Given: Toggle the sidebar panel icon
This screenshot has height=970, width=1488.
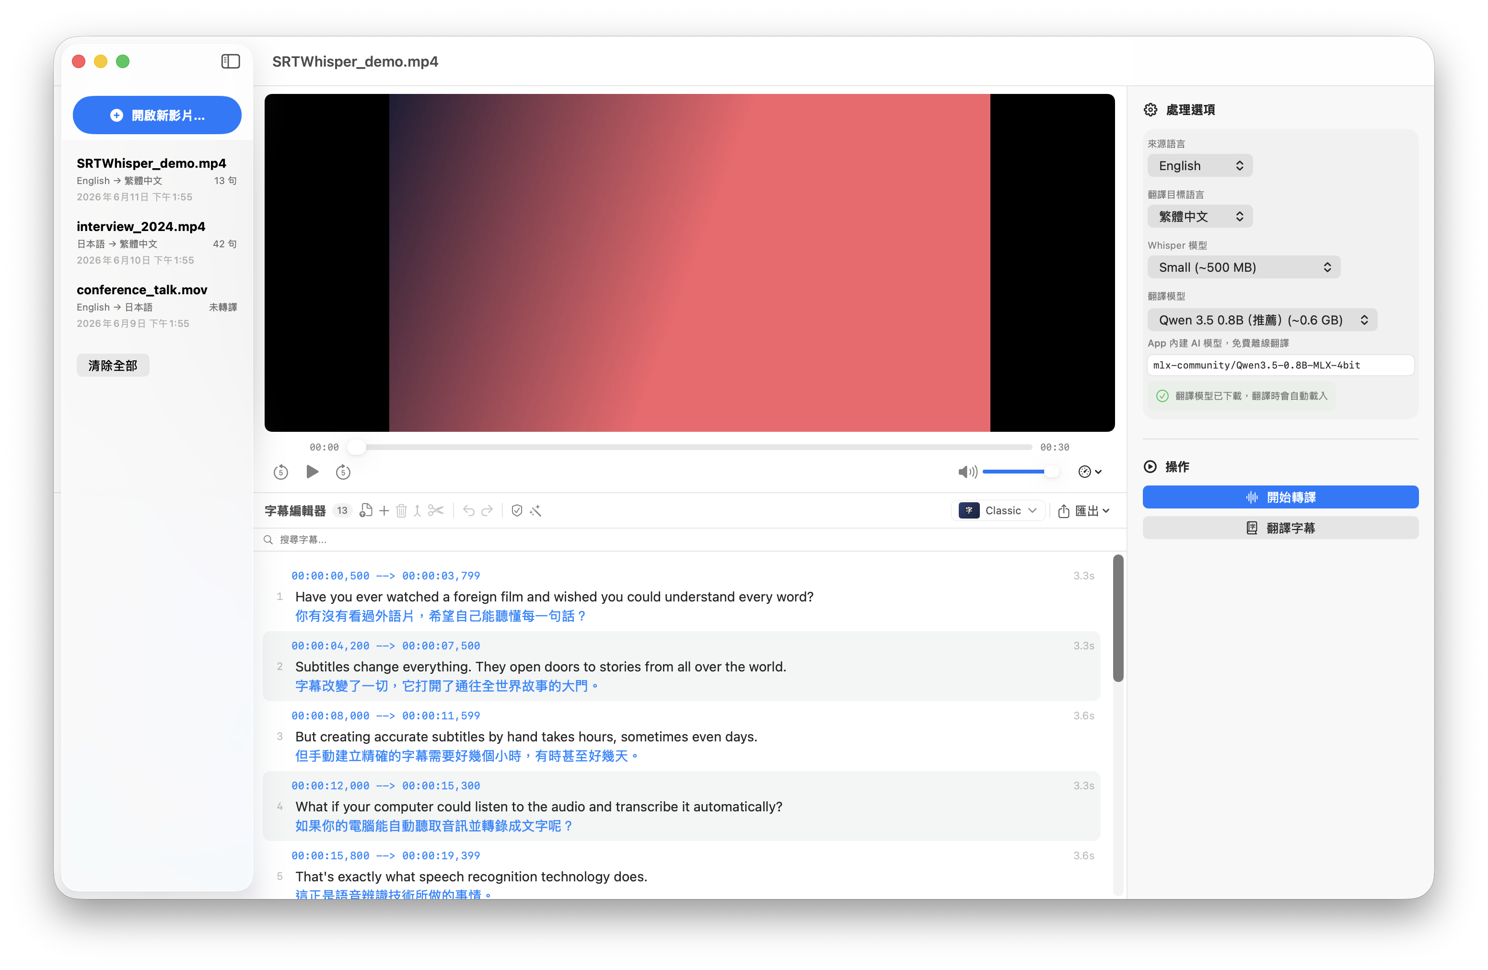Looking at the screenshot, I should (231, 61).
